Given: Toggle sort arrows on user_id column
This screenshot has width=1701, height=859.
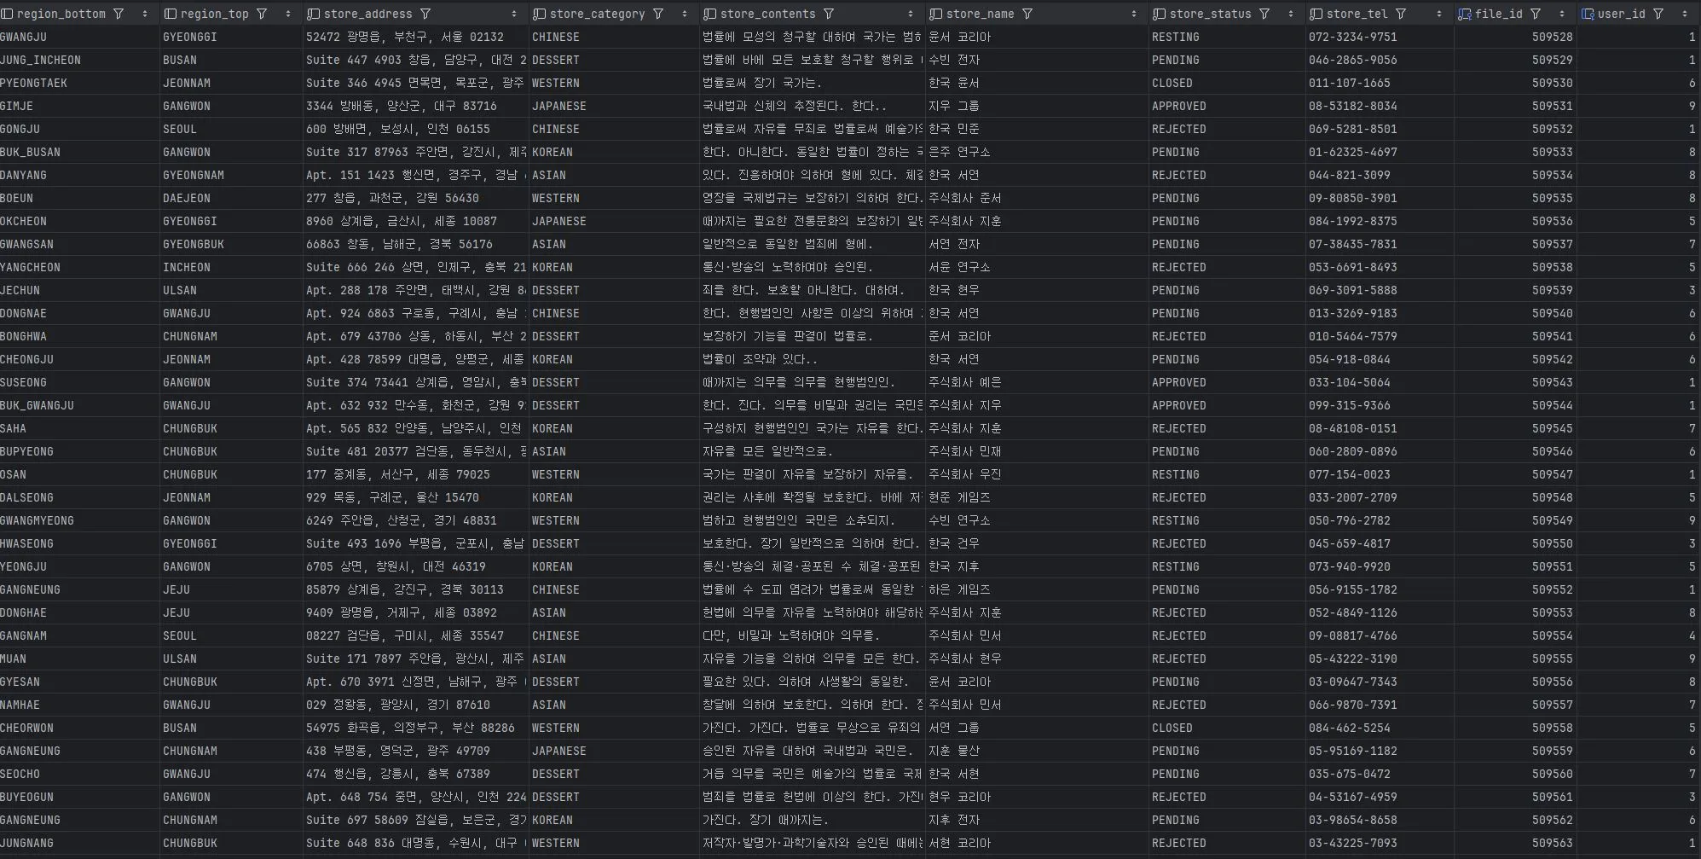Looking at the screenshot, I should [x=1685, y=14].
